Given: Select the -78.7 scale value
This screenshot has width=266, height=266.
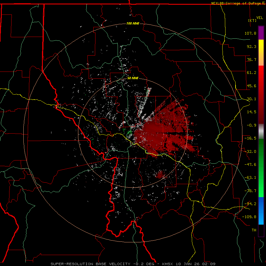Looking at the screenshot, I should 250,191.
